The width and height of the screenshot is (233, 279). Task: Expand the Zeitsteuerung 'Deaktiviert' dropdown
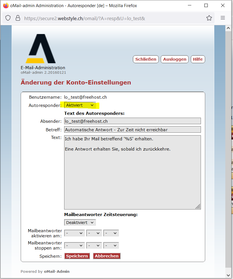[80, 223]
